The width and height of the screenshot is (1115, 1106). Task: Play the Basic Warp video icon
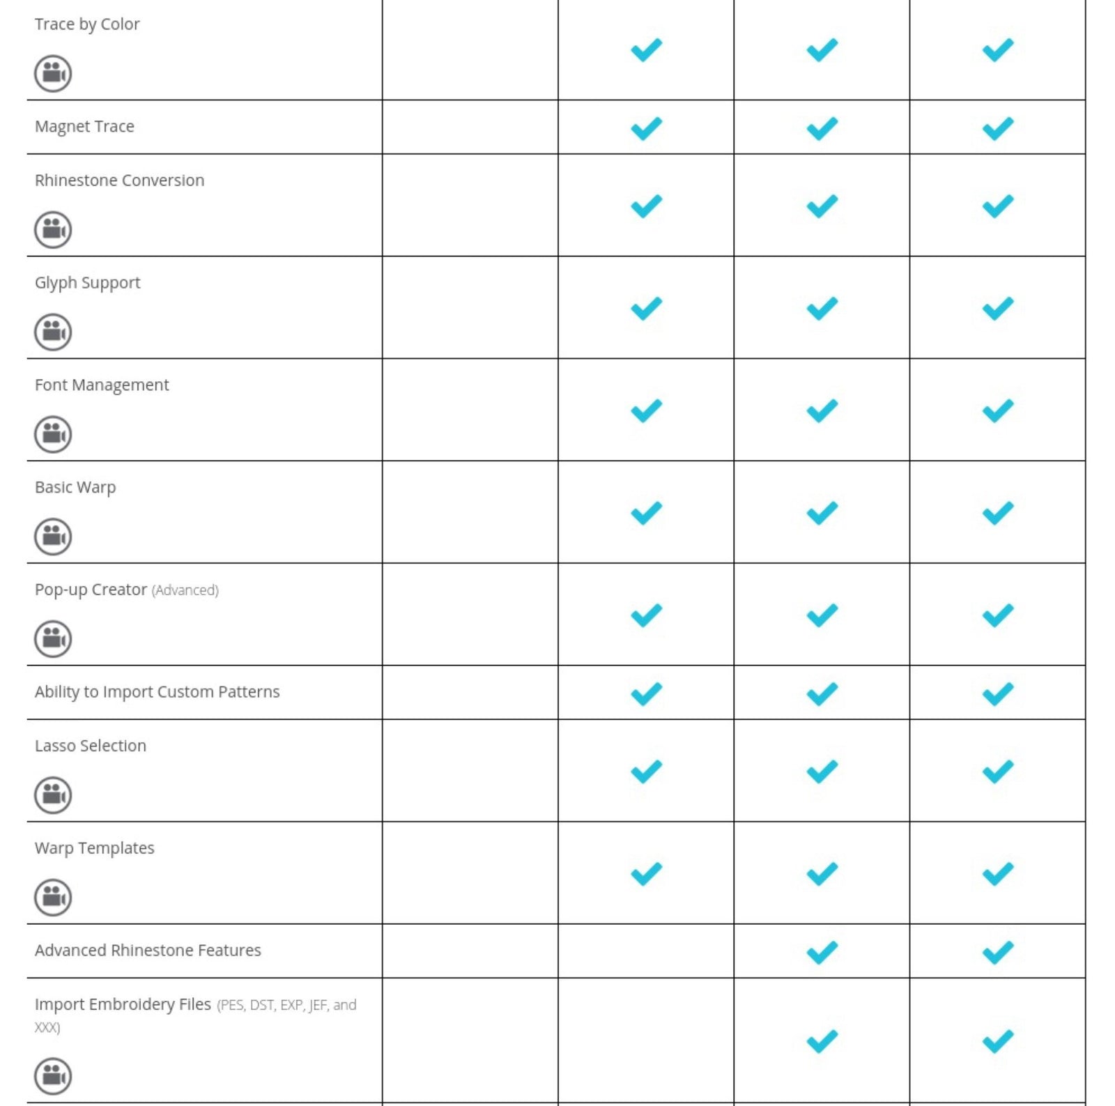pyautogui.click(x=53, y=537)
